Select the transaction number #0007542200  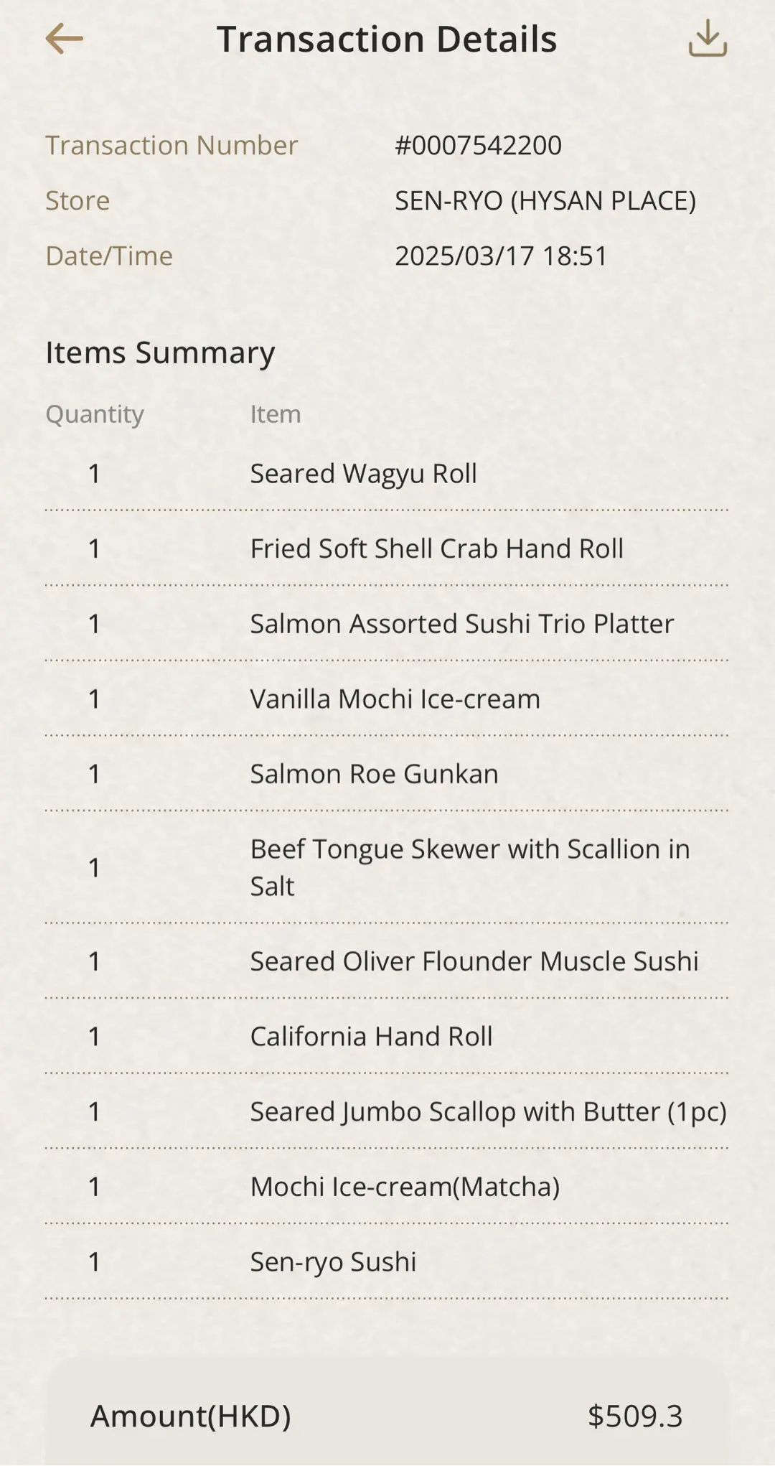[x=478, y=146]
